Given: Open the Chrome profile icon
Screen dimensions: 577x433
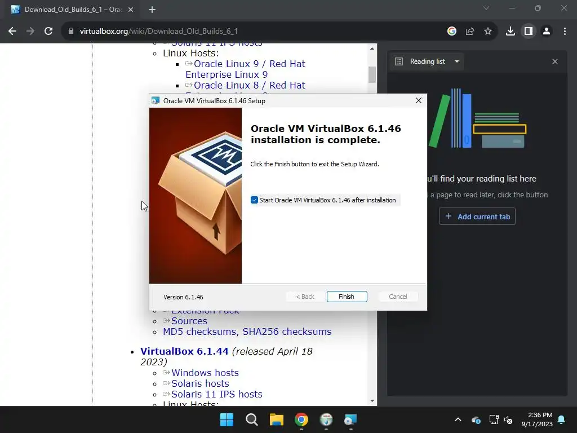Looking at the screenshot, I should 547,32.
